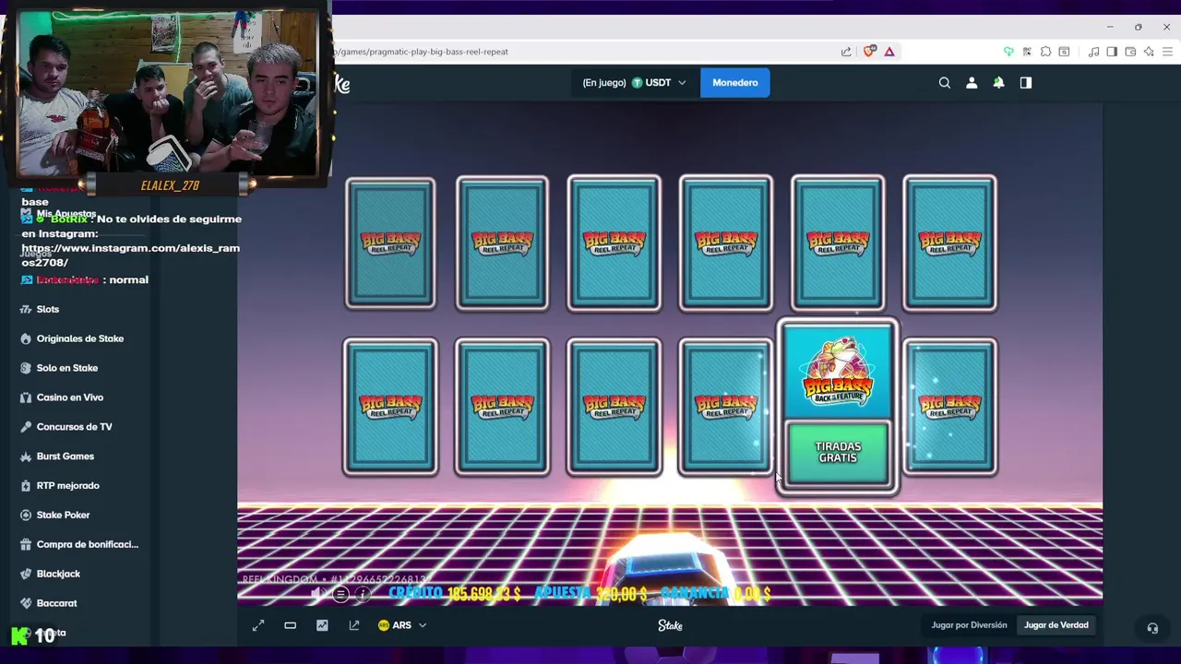Open the game settings menu icon
The width and height of the screenshot is (1181, 664).
tap(340, 594)
